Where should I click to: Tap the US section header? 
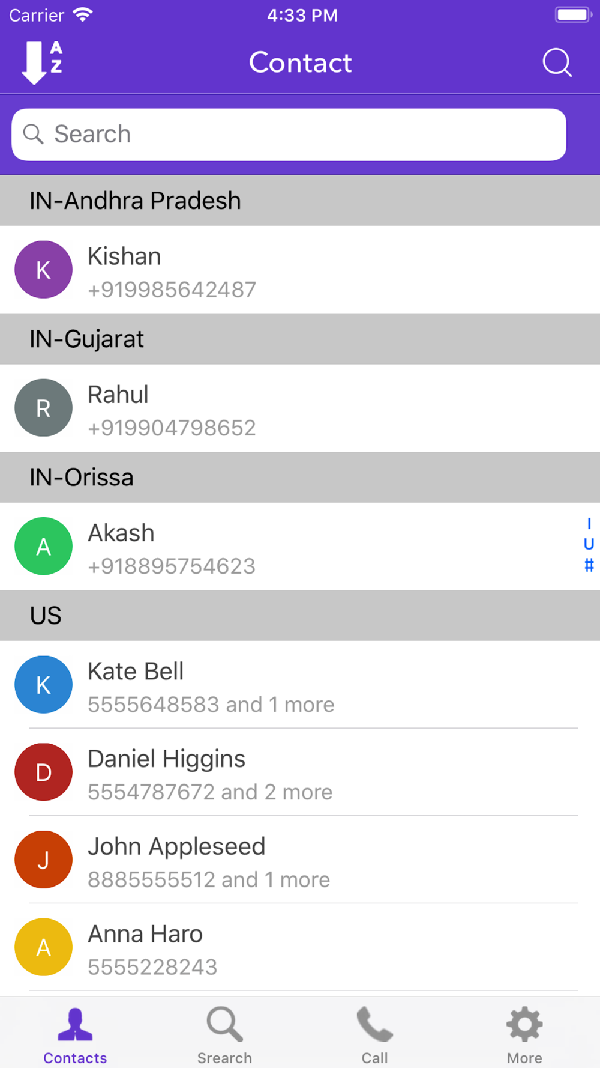tap(300, 616)
